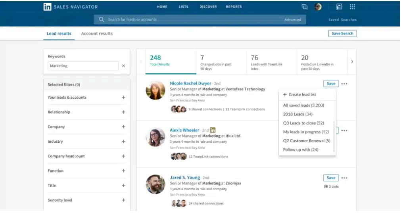
Task: Open LISTS in top navigation
Action: 183,7
